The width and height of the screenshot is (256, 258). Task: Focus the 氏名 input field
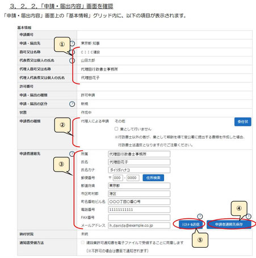139,162
